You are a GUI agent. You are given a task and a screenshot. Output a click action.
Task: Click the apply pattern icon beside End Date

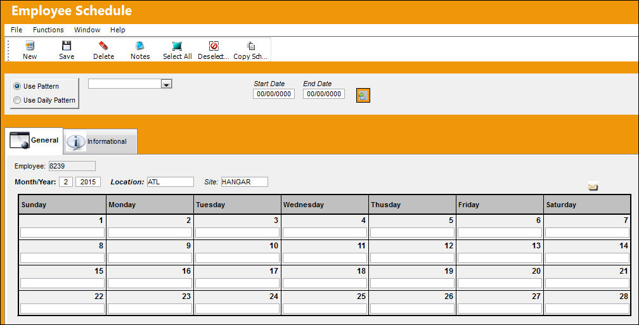(363, 95)
